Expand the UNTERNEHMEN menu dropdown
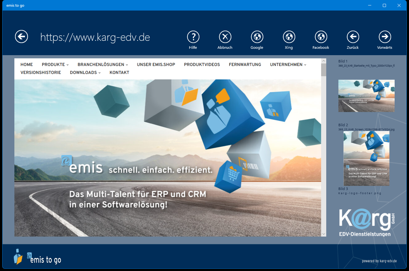This screenshot has height=271, width=409. coord(288,64)
